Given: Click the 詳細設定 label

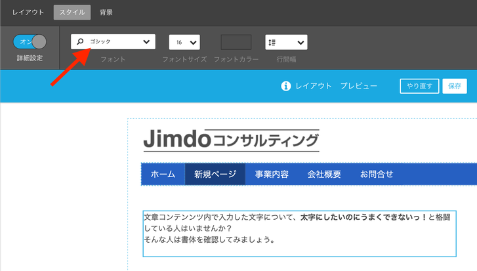Looking at the screenshot, I should pos(30,58).
